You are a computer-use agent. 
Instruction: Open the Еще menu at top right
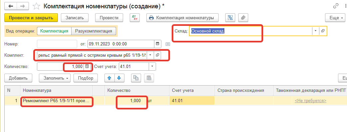point(335,18)
